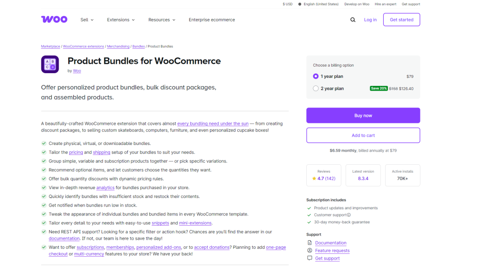
Task: Click the Documentation page icon
Action: point(310,243)
